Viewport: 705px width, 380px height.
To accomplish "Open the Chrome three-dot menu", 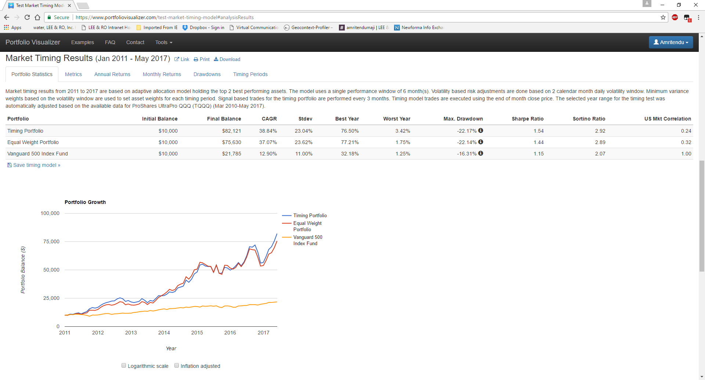I will click(x=698, y=17).
